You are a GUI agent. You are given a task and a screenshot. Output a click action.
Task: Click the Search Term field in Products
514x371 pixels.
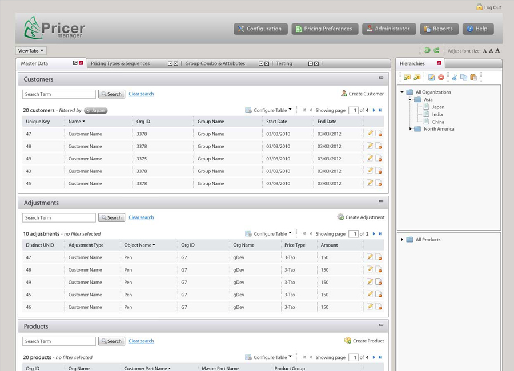tap(59, 341)
